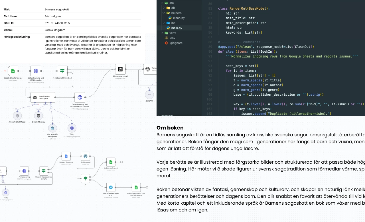Open the SerpAPI tool node
365x222 pixels.
[x=149, y=94]
